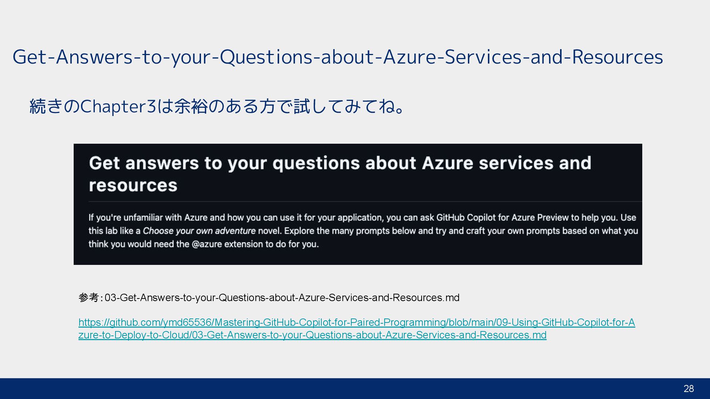Click the dark blue footer bar

click(333, 389)
